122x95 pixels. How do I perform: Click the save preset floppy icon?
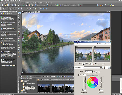pos(103,68)
